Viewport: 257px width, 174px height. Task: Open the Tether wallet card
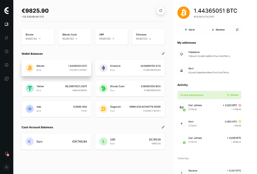[56, 88]
